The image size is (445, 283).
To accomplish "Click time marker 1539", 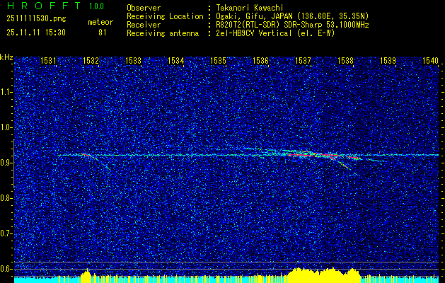I will [388, 60].
